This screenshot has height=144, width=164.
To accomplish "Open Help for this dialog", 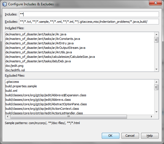I will pos(150,136).
